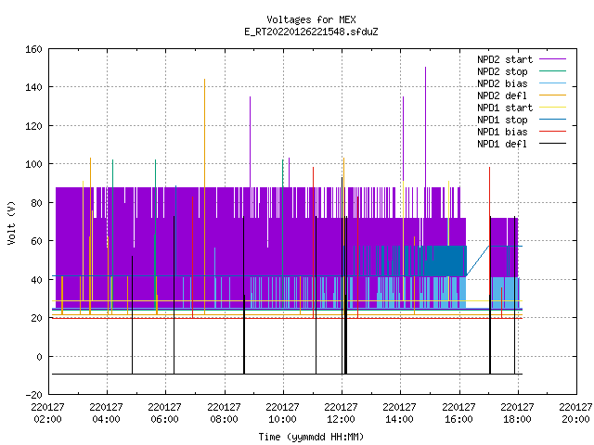Click the X-axis tick label 220127 02:00
This screenshot has height=445, width=594.
[47, 413]
